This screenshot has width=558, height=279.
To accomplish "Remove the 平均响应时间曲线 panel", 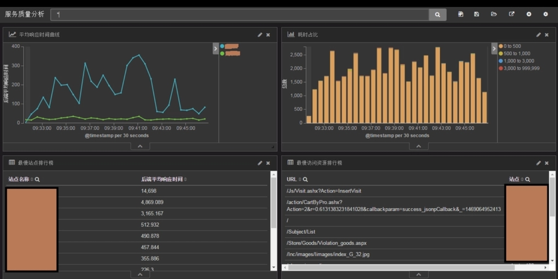I will (x=268, y=35).
